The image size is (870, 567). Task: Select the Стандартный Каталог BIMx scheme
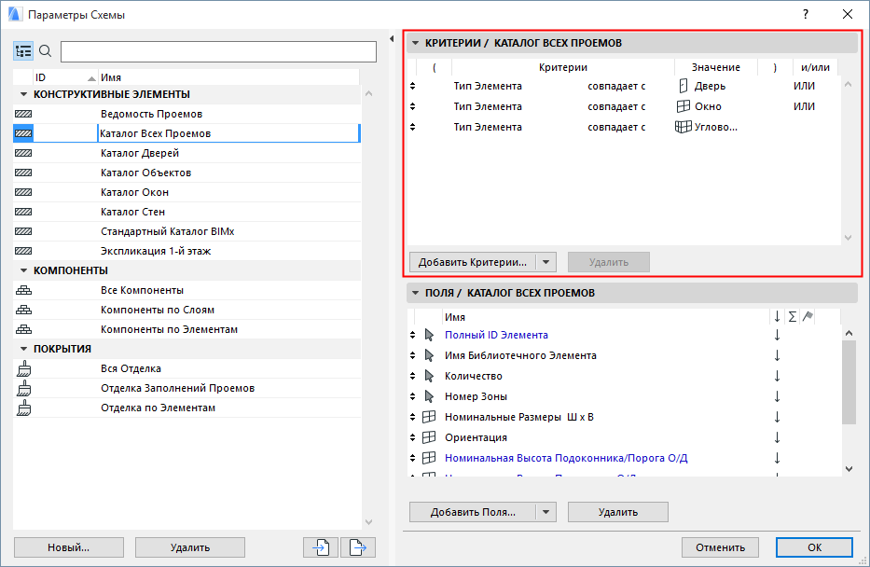point(187,231)
